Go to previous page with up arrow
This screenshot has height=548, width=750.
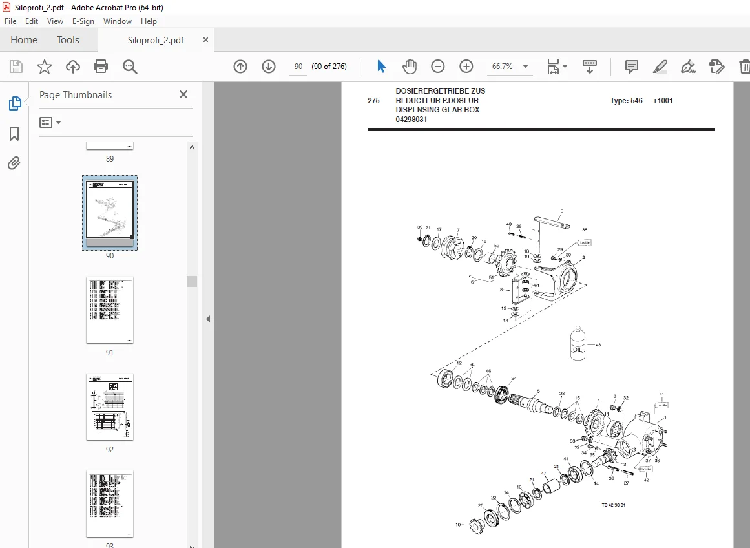tap(240, 67)
